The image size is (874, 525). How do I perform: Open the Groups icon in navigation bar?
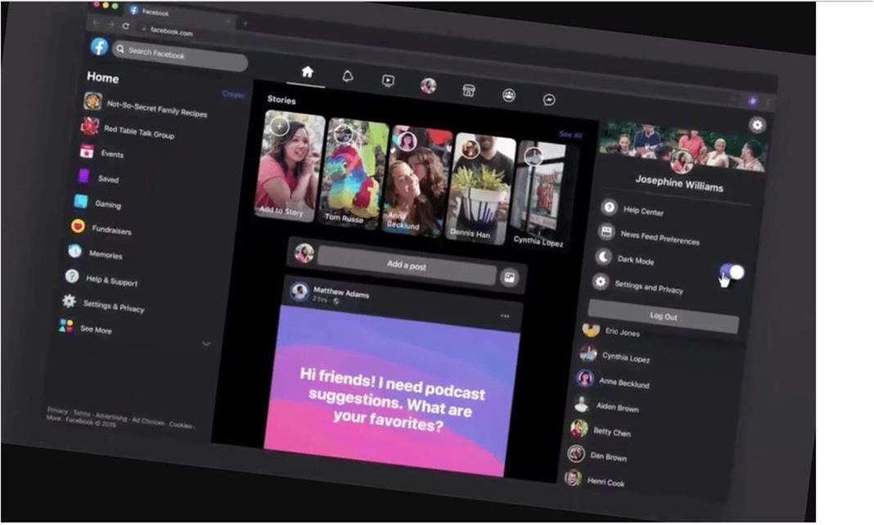click(x=509, y=95)
